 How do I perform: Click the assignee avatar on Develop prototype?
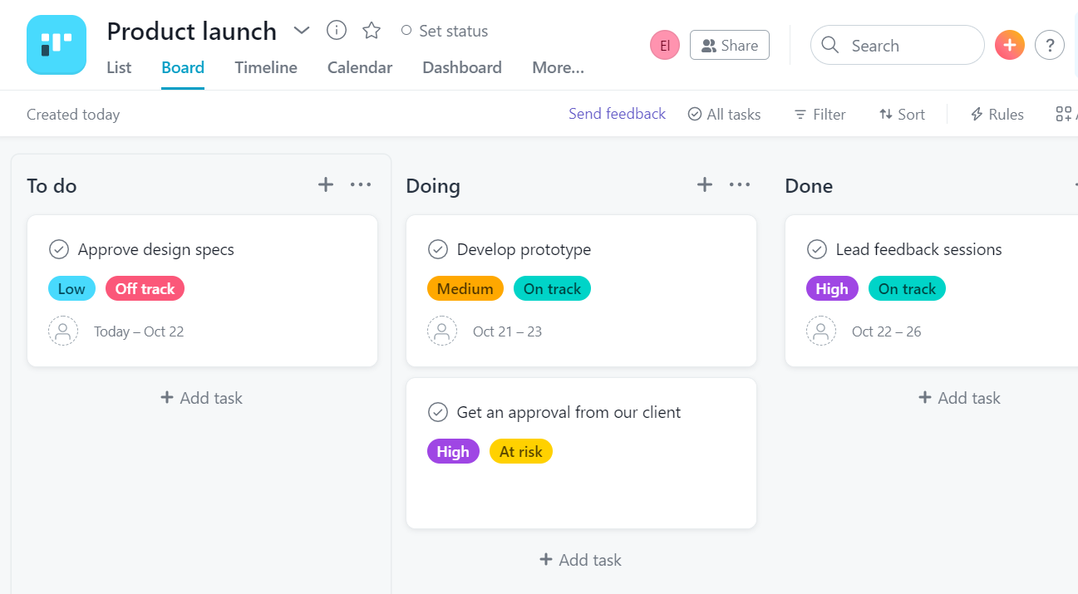point(441,331)
